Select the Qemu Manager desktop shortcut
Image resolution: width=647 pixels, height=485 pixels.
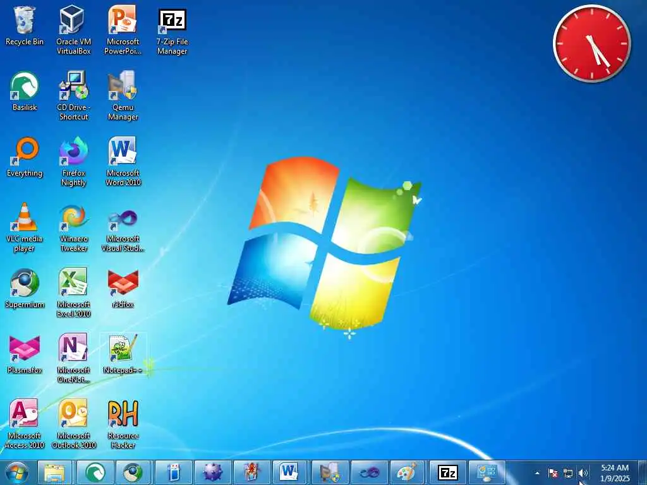tap(123, 96)
